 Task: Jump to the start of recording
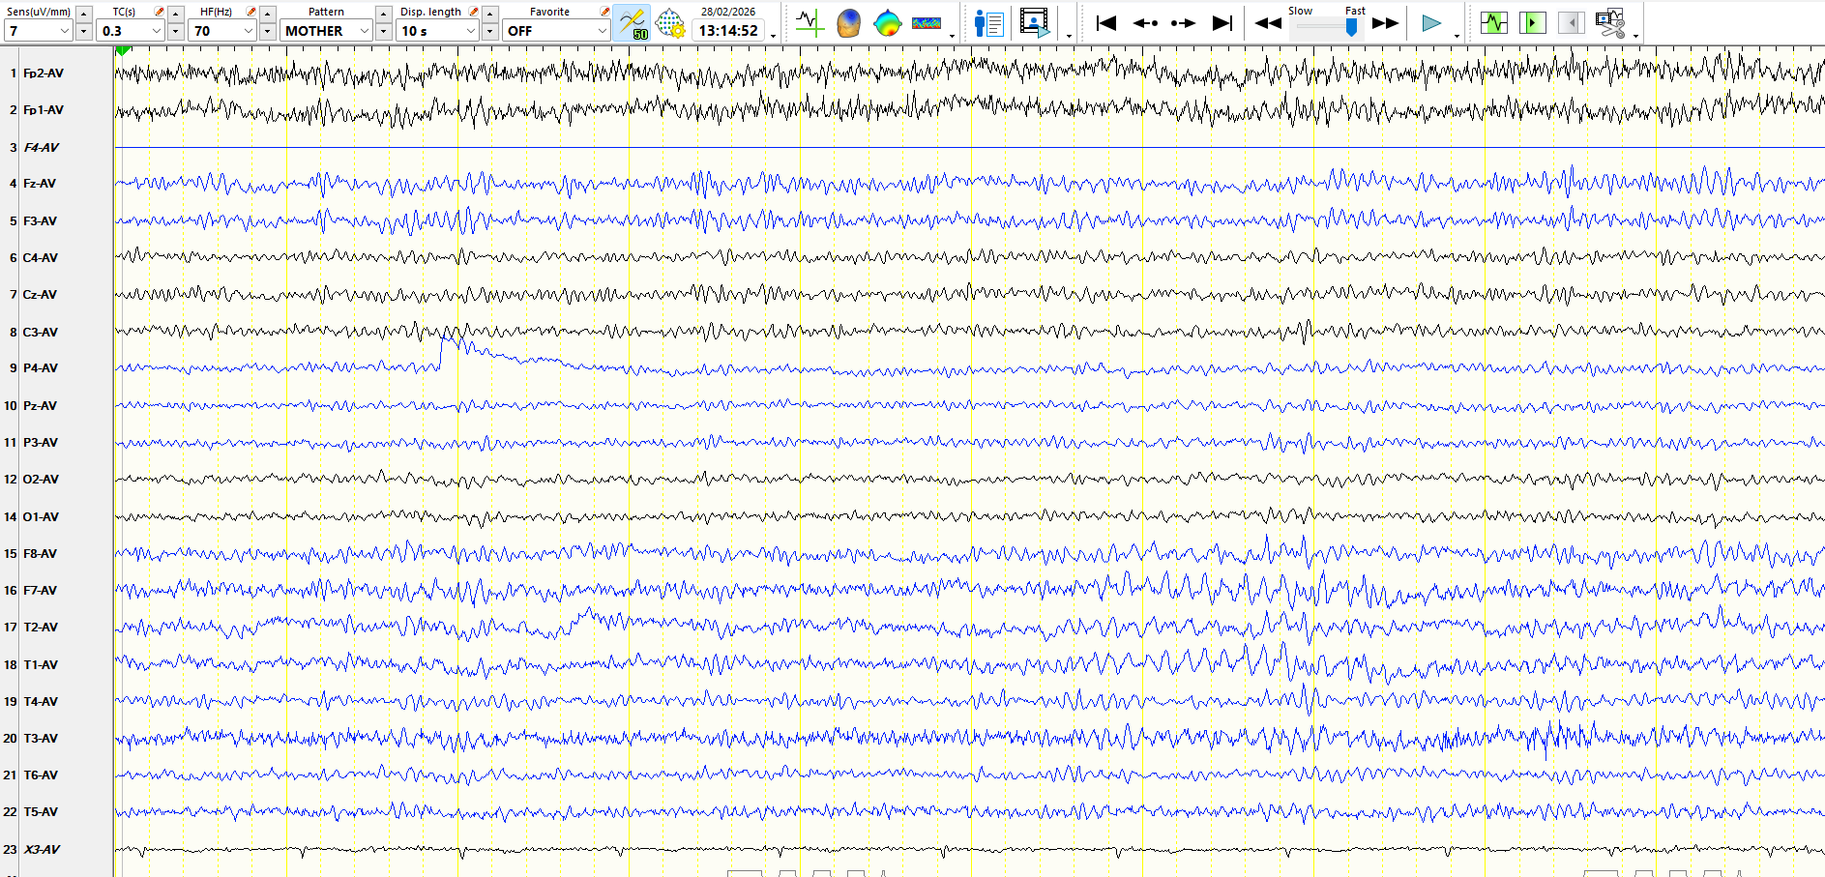[1106, 23]
